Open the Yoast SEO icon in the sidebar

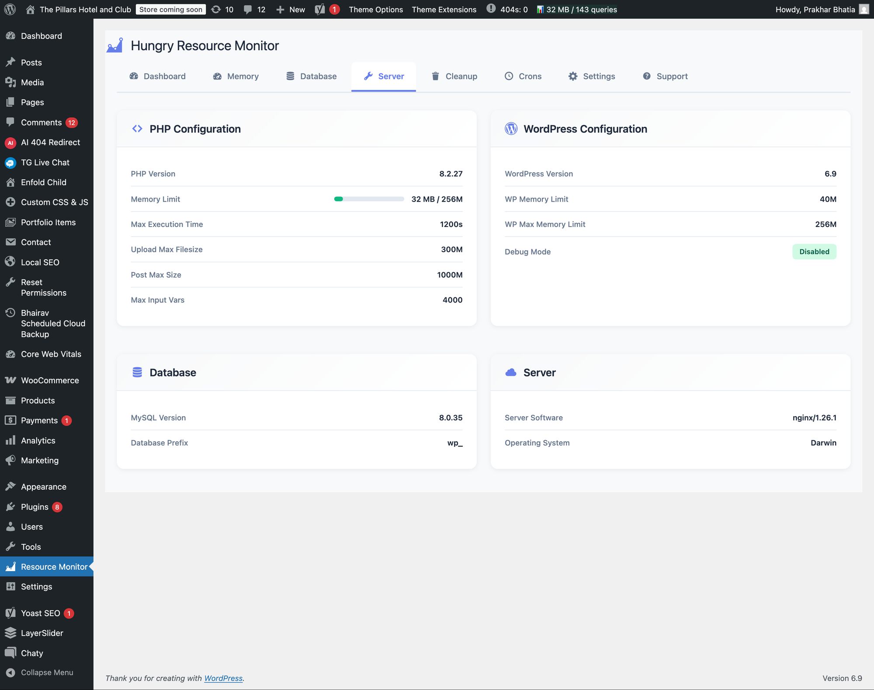coord(10,613)
